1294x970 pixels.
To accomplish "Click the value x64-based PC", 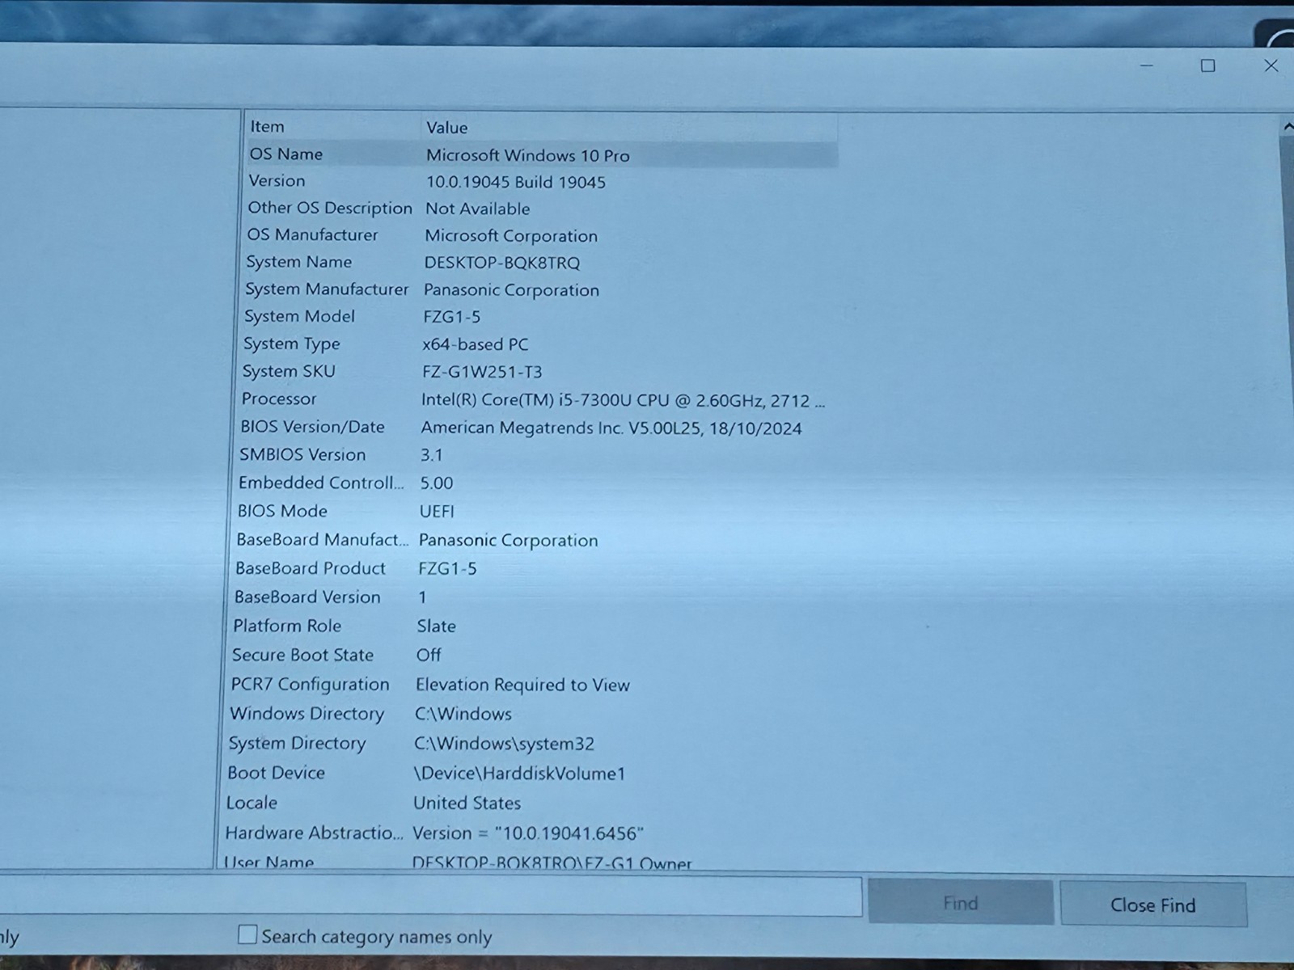I will point(476,344).
